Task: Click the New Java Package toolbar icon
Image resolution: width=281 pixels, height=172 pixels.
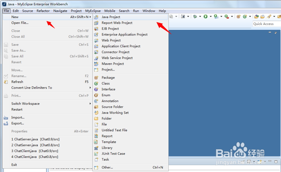Action: (x=239, y=17)
